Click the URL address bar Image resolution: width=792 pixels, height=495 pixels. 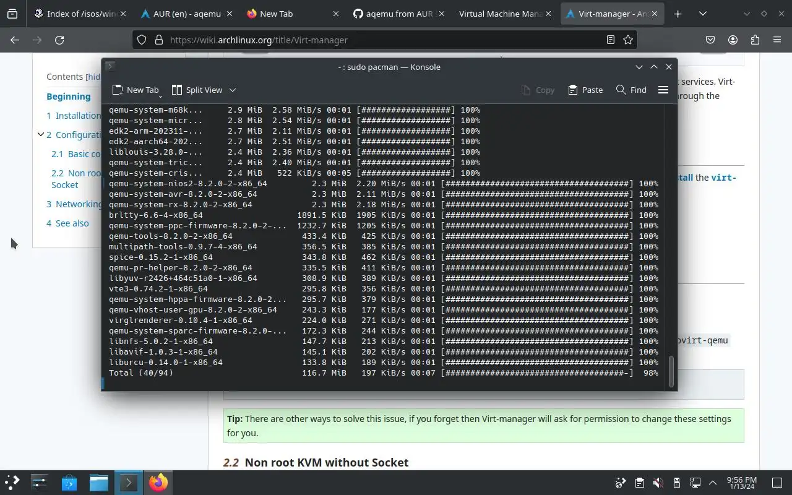pos(384,40)
